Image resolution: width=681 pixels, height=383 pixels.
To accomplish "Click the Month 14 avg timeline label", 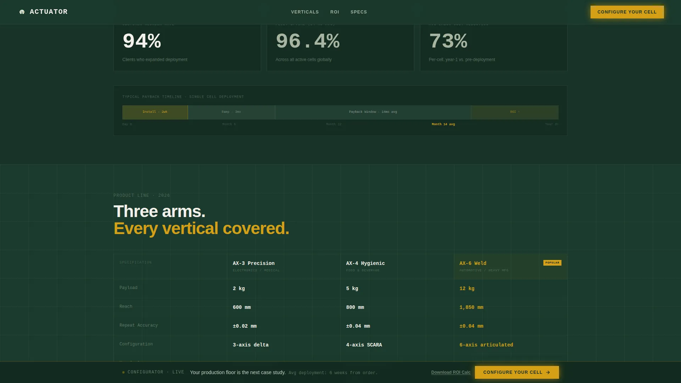I will (443, 124).
